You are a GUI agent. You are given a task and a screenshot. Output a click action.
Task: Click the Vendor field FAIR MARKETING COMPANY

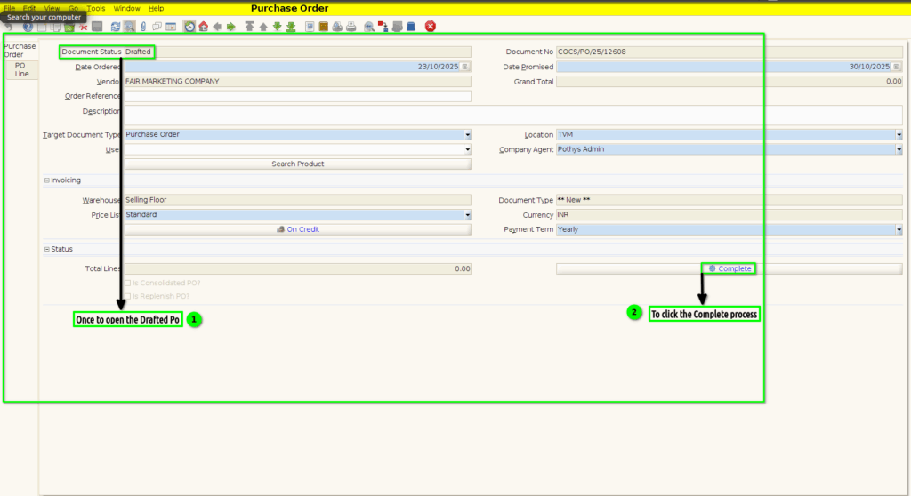(x=297, y=81)
